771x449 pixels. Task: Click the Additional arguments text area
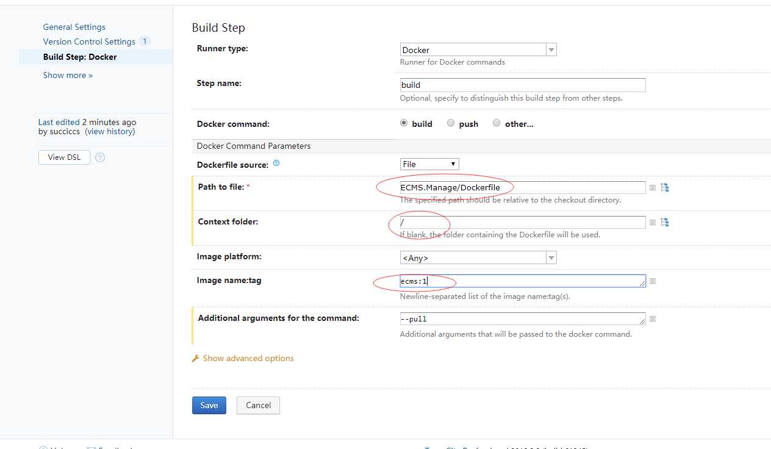pyautogui.click(x=523, y=319)
